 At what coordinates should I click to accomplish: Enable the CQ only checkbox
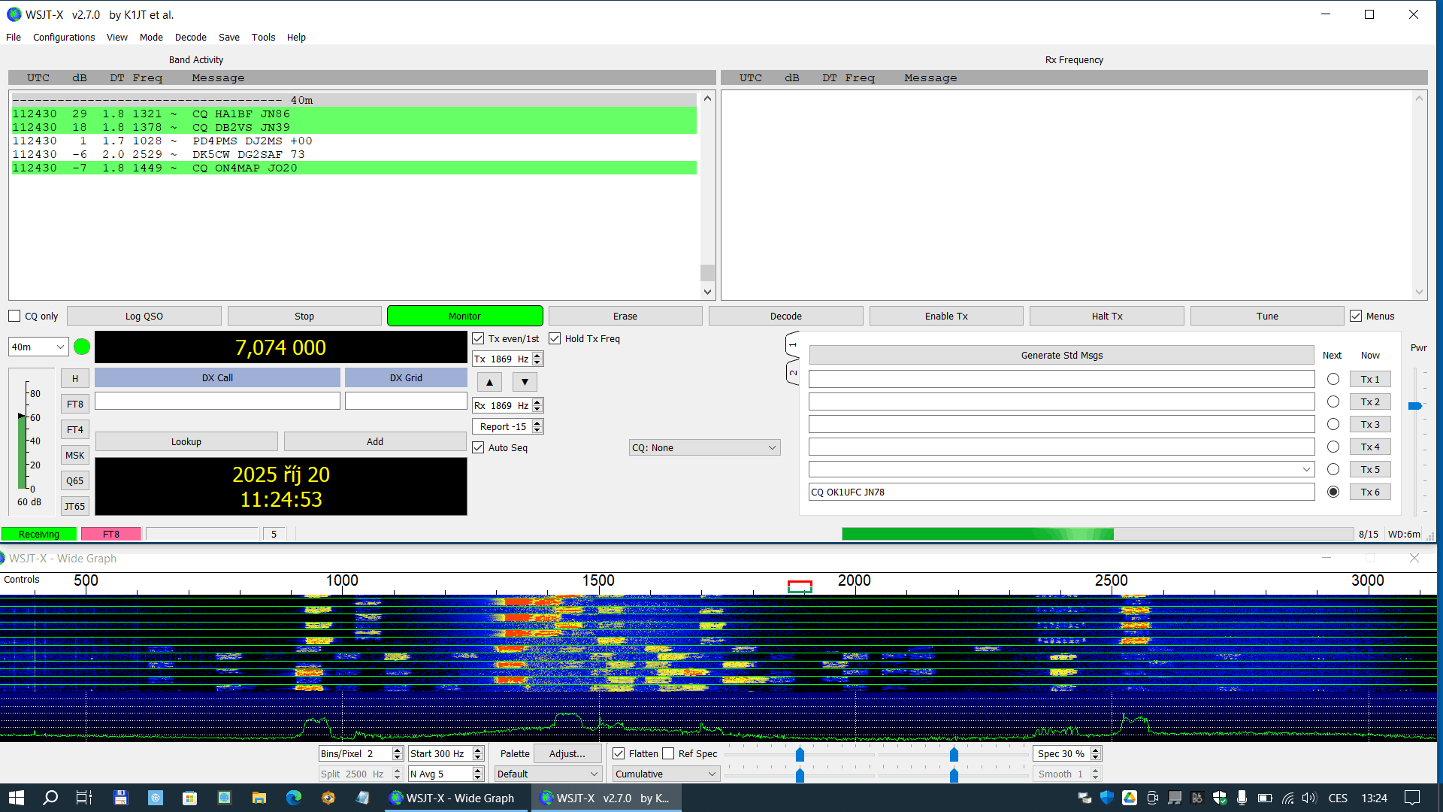click(x=14, y=316)
